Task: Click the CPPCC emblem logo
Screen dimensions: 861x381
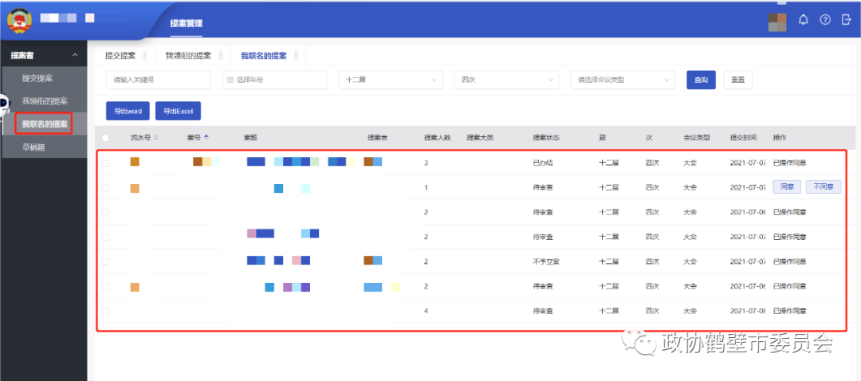Action: (x=19, y=20)
